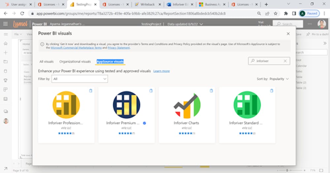Click the certified badge beside Inforiver Premium
The height and width of the screenshot is (173, 330).
point(145,123)
